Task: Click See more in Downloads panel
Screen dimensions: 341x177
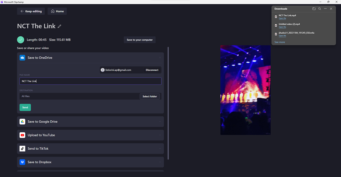Action: 280,42
